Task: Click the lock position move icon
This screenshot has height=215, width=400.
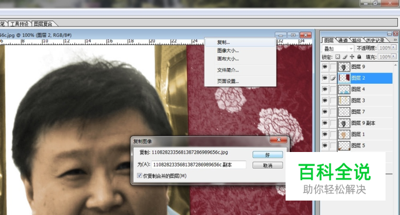Action: click(x=352, y=57)
